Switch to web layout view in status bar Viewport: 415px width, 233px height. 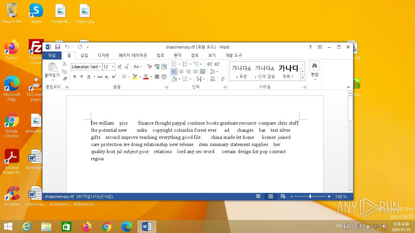click(x=283, y=196)
